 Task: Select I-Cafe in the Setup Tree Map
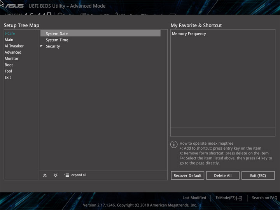pos(10,33)
